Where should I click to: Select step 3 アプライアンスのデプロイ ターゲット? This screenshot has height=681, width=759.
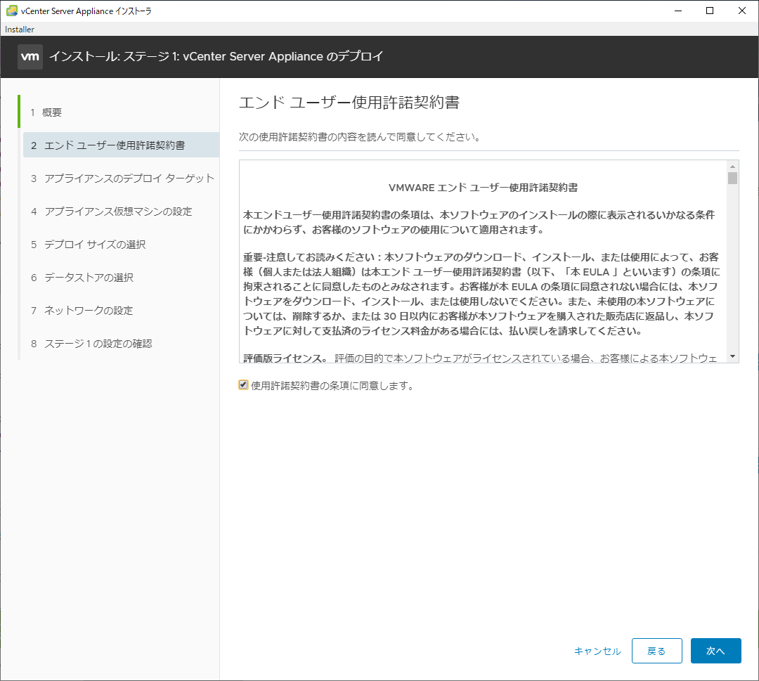click(x=121, y=178)
